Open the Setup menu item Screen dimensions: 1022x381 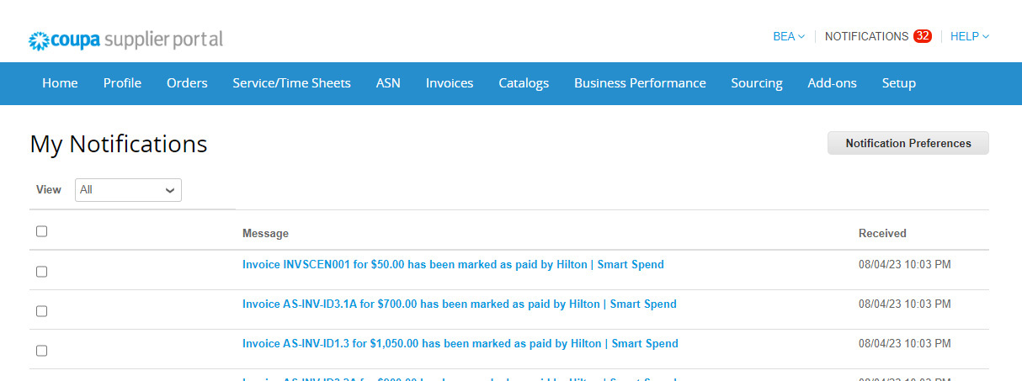tap(898, 83)
